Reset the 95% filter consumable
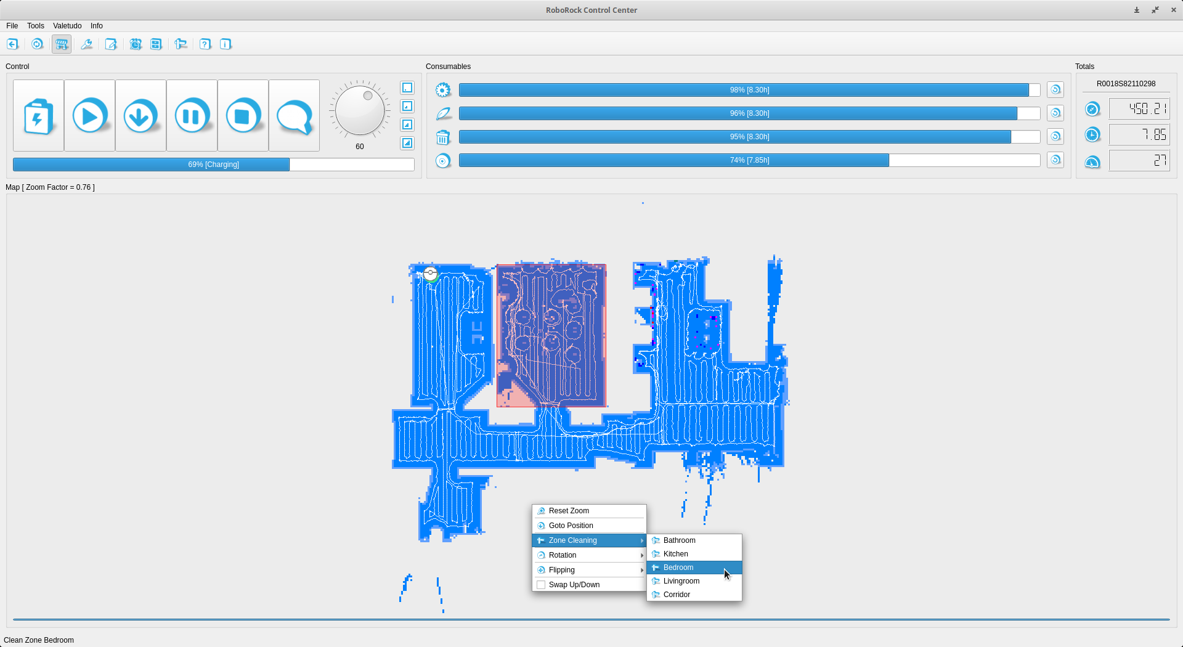The image size is (1183, 647). 1055,136
